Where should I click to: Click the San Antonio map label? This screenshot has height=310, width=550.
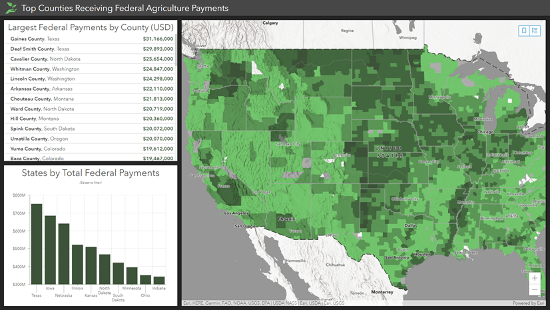397,257
